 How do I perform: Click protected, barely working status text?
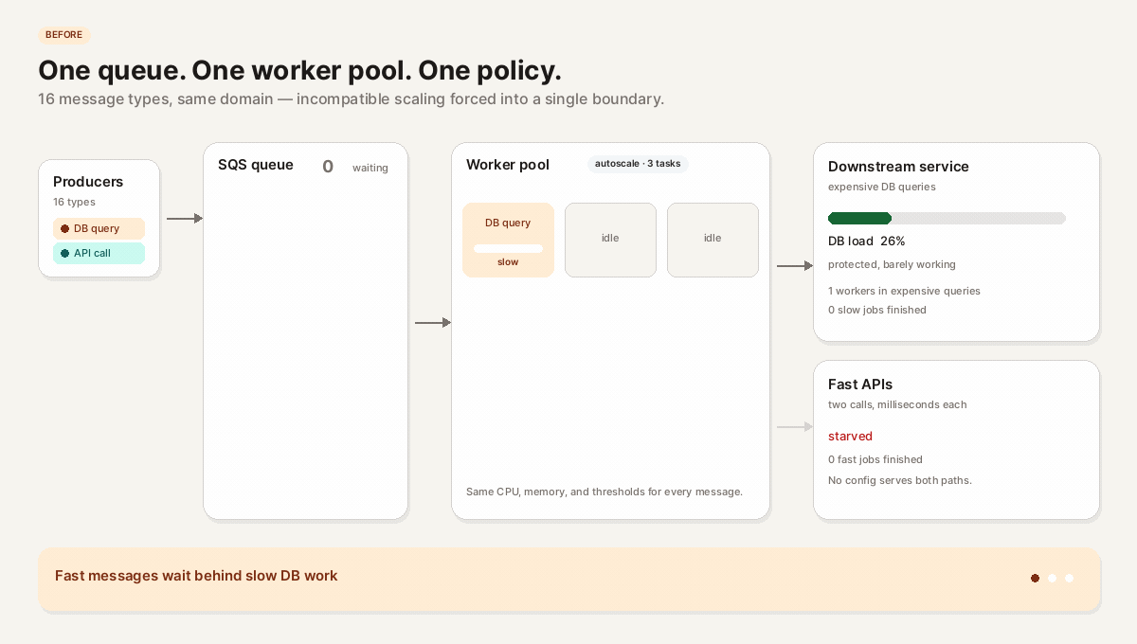coord(892,264)
